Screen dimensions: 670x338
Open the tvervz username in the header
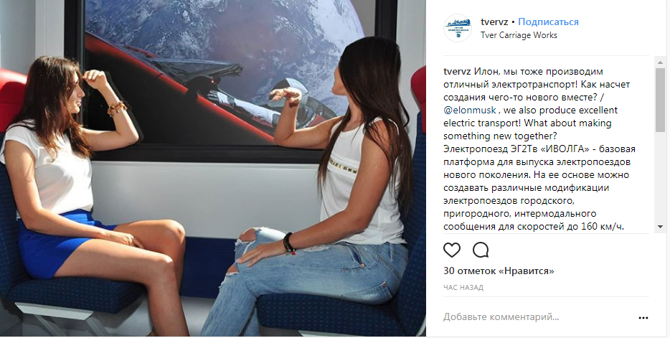pos(494,22)
